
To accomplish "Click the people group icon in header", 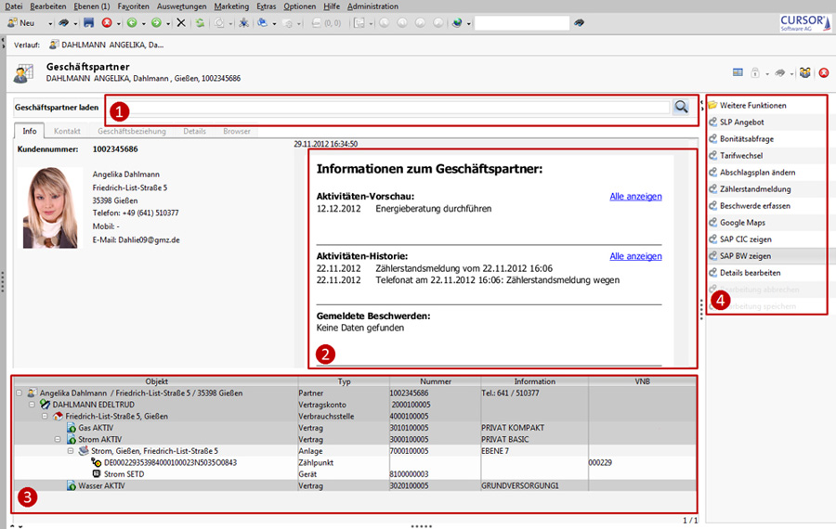I will (804, 73).
